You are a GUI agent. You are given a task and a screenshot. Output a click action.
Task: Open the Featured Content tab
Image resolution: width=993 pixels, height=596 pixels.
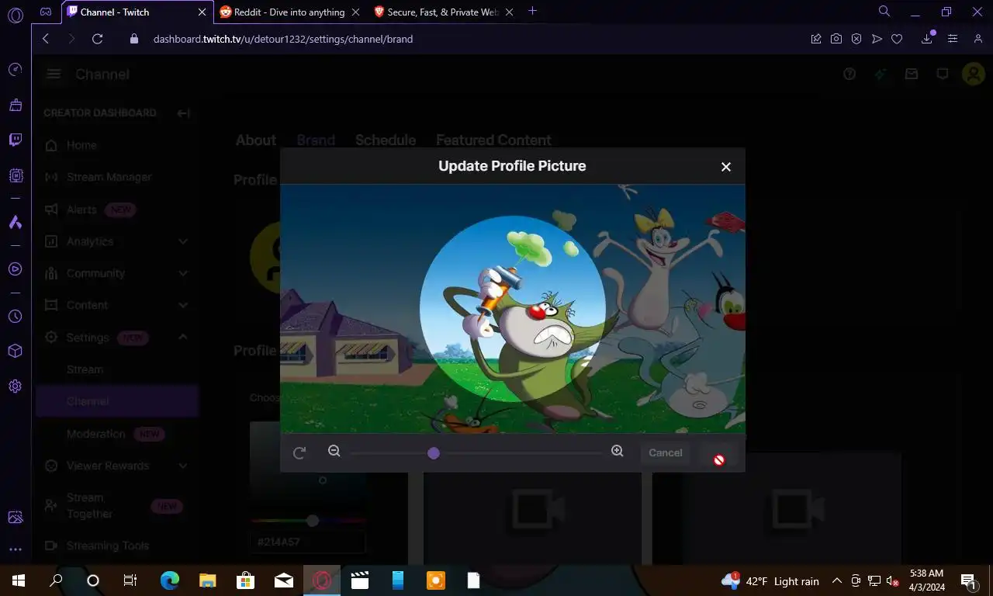pyautogui.click(x=493, y=140)
